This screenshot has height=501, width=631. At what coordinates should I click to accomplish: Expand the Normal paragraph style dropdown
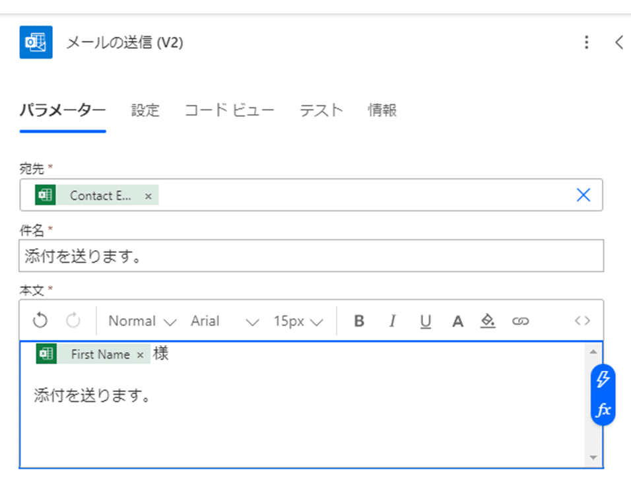[x=142, y=321]
